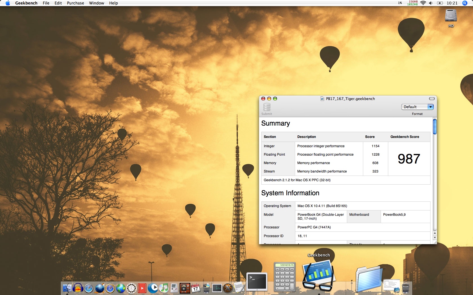
Task: Click the Memory score 608 cell
Action: point(375,163)
